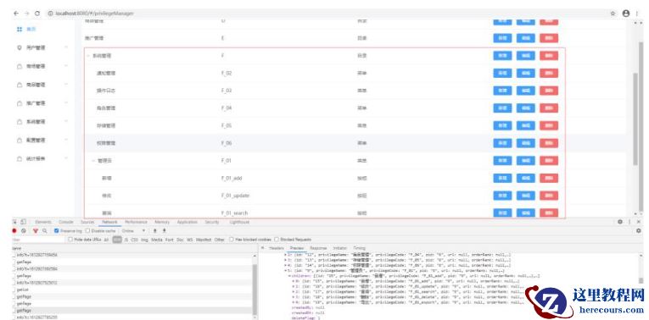Expand 配置管理 sidebar menu chevron
Screen dimensions: 649x320
point(66,141)
